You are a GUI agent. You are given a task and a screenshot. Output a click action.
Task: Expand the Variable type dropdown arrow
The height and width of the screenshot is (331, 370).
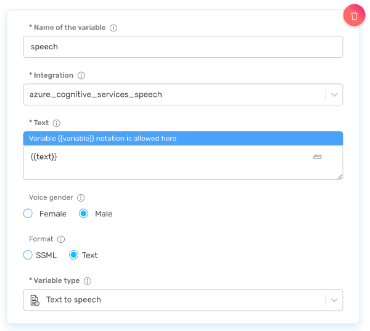tap(334, 300)
